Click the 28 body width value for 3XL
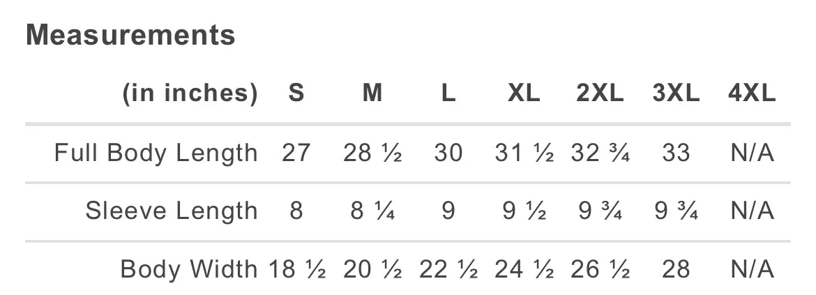The image size is (816, 295). [x=676, y=269]
